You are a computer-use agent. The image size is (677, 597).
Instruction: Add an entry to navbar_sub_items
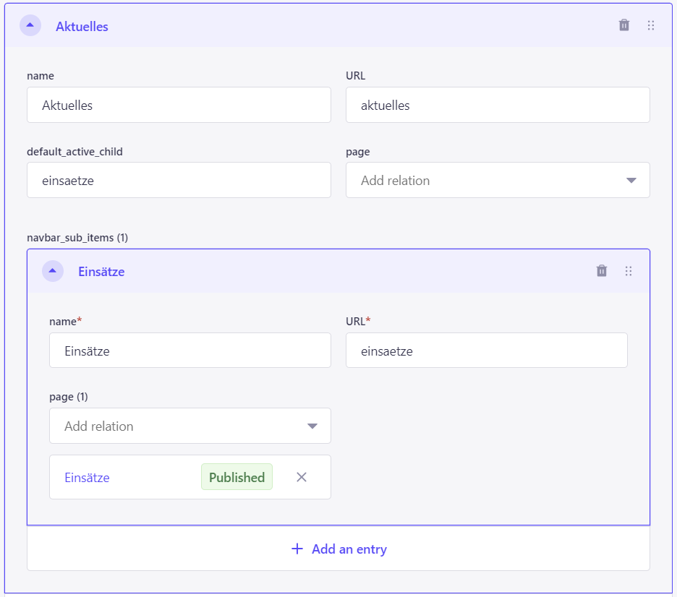click(338, 549)
